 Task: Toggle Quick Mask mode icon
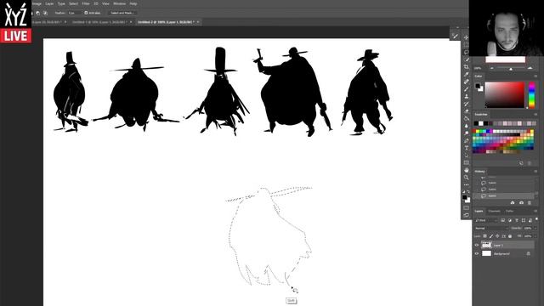coord(466,207)
